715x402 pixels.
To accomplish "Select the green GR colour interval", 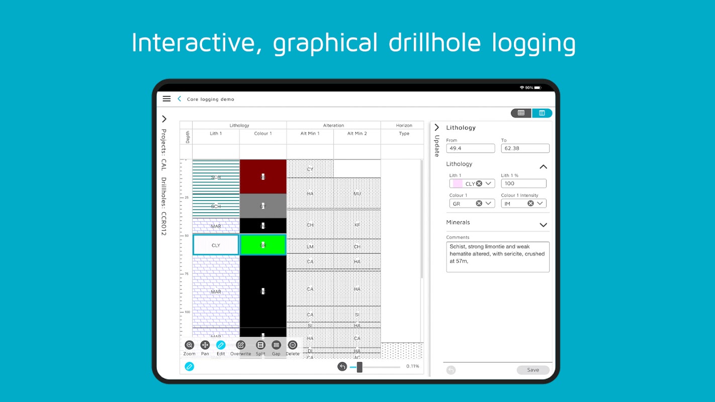I will (x=263, y=245).
